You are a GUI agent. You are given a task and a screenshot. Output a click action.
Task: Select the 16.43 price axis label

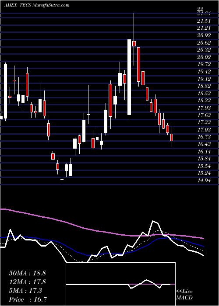[204, 144]
